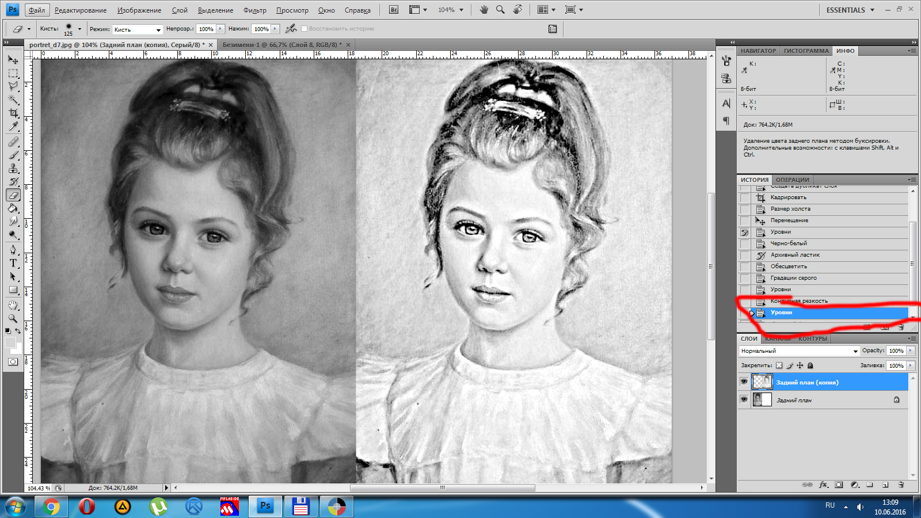Select the Crop tool in the toolbox
This screenshot has width=921, height=518.
[13, 113]
